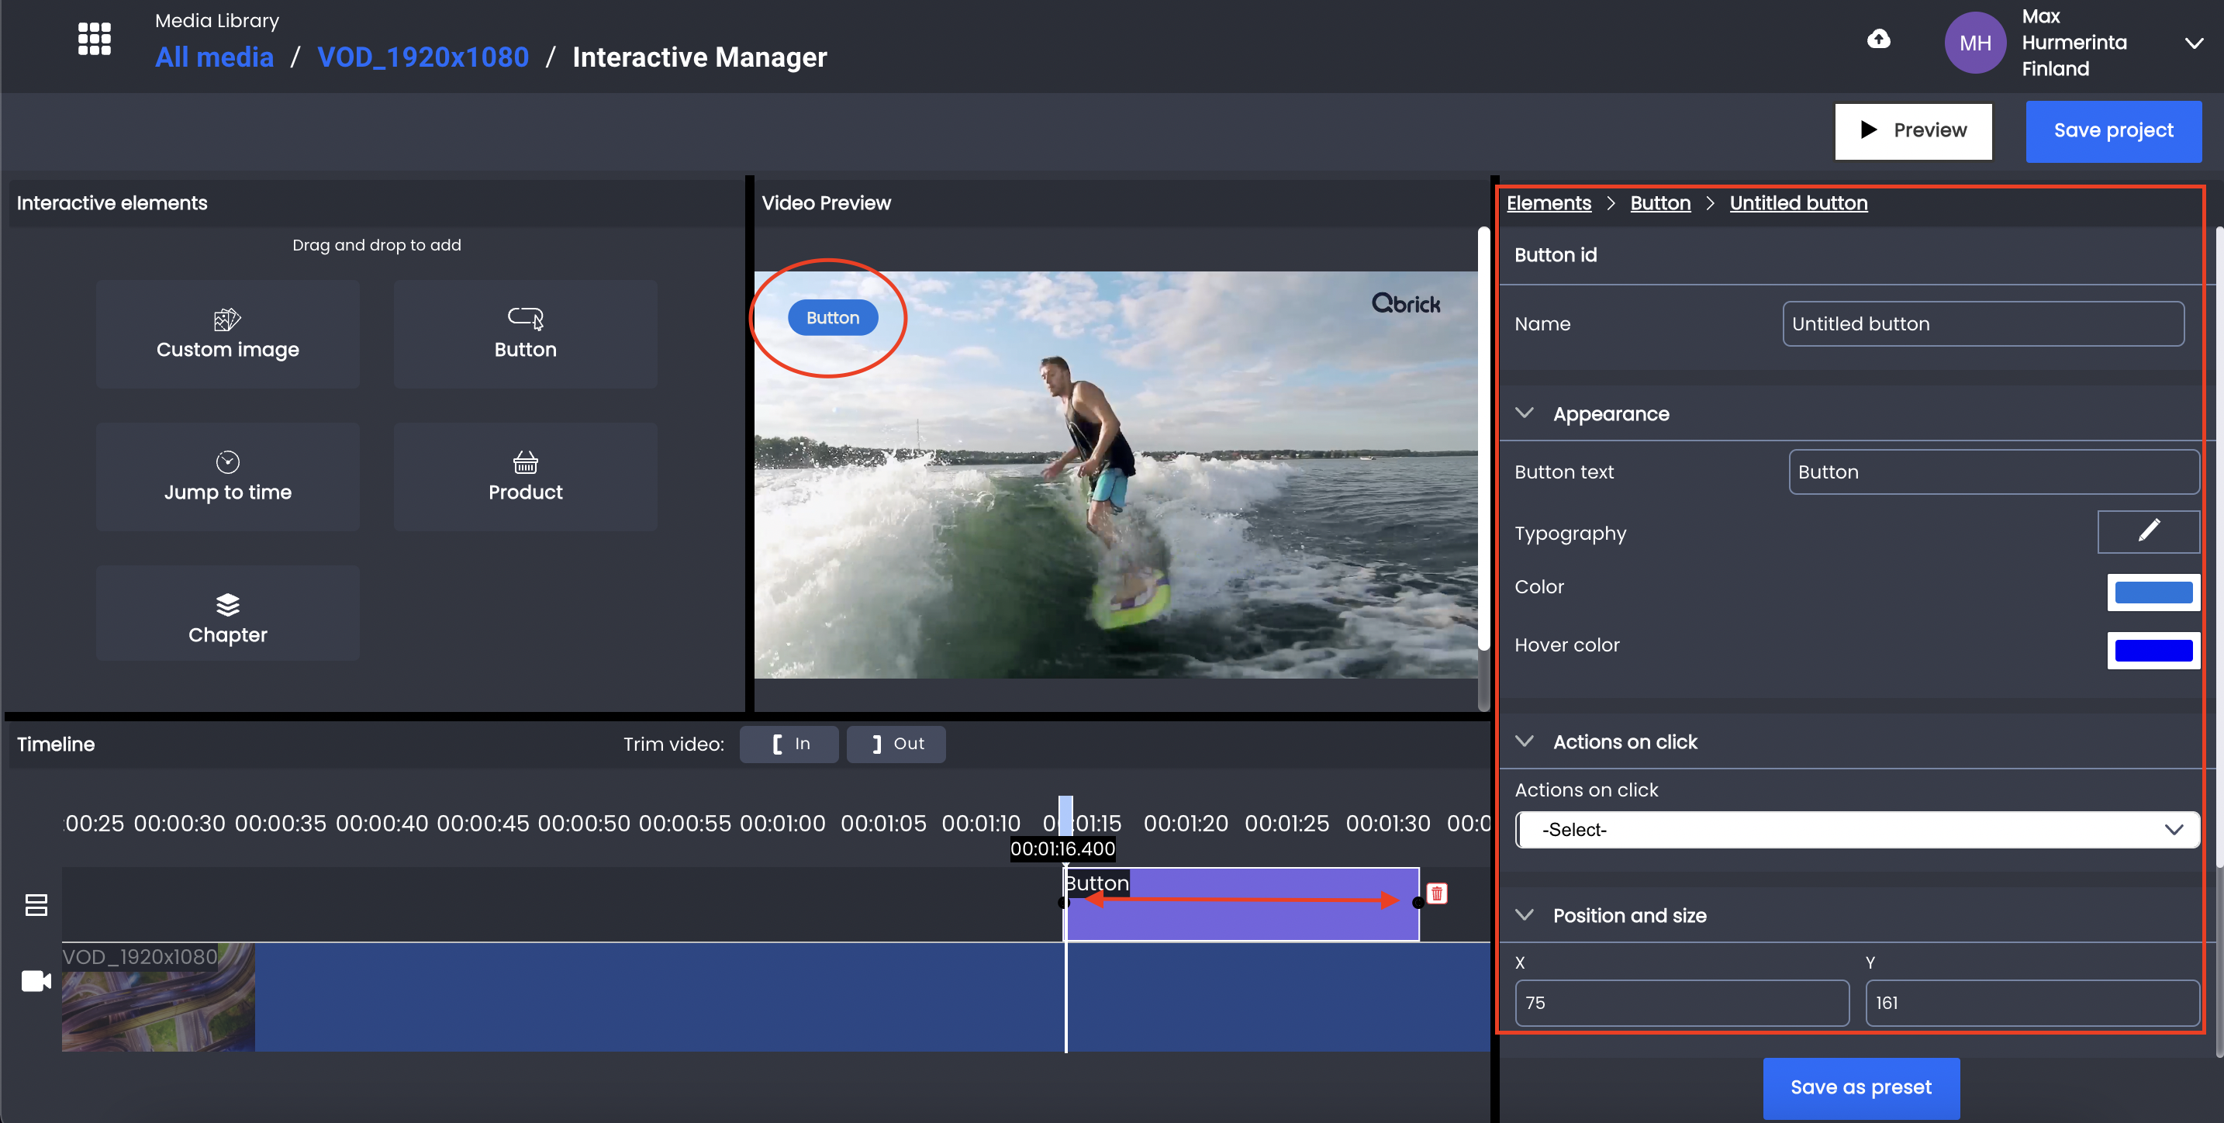The image size is (2224, 1123).
Task: Focus the X position input field
Action: 1682,1003
